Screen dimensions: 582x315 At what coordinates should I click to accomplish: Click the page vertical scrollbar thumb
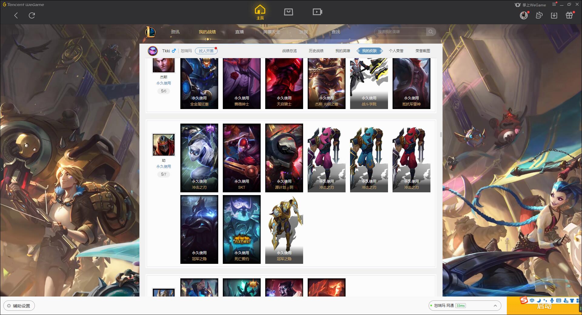[441, 134]
